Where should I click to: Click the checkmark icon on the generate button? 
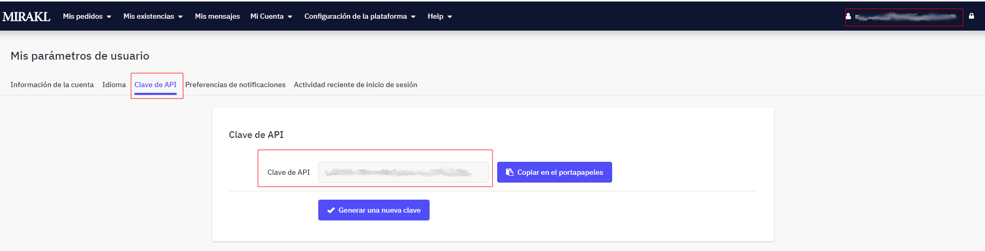pyautogui.click(x=331, y=210)
